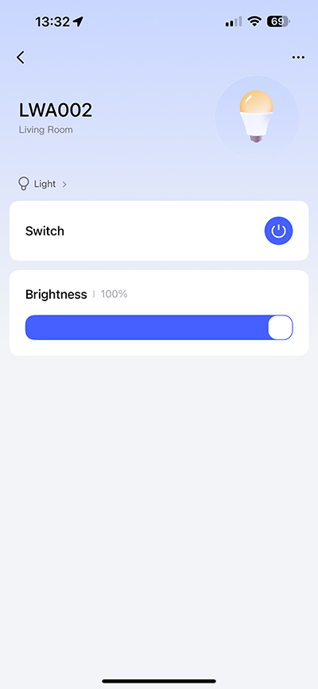Set brightness near the slider's left end

(x=33, y=327)
